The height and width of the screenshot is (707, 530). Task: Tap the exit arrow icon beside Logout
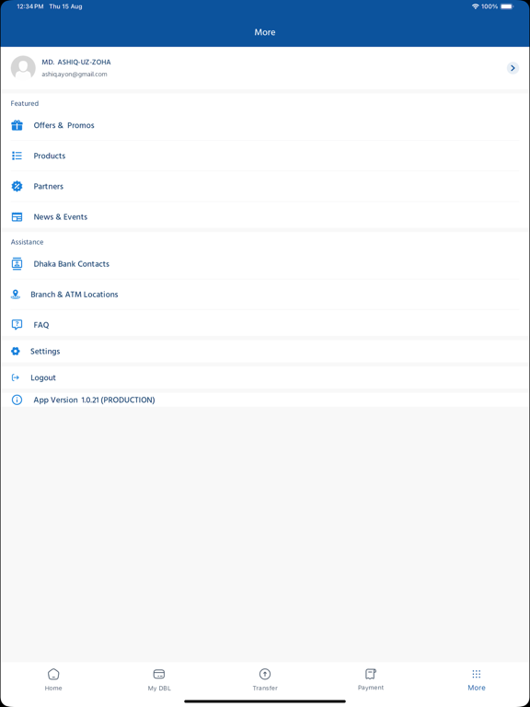(16, 377)
